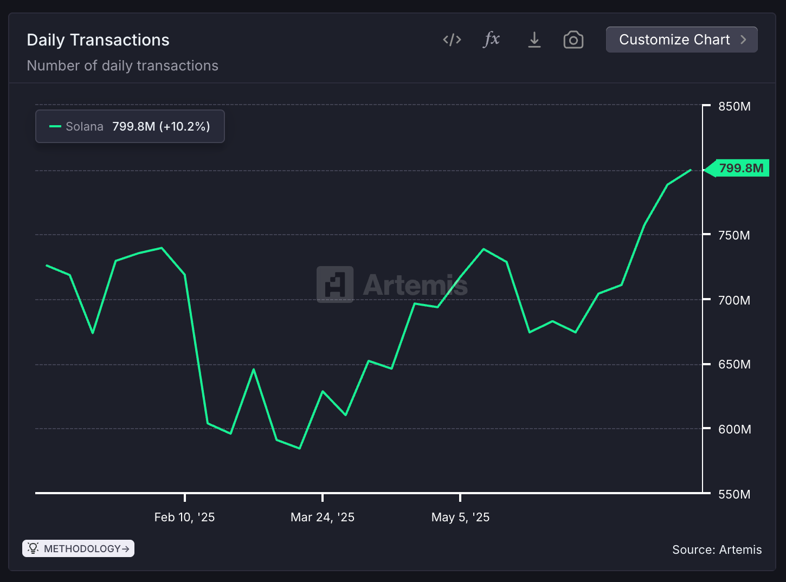Click the May 5, '25 axis label

tap(460, 517)
